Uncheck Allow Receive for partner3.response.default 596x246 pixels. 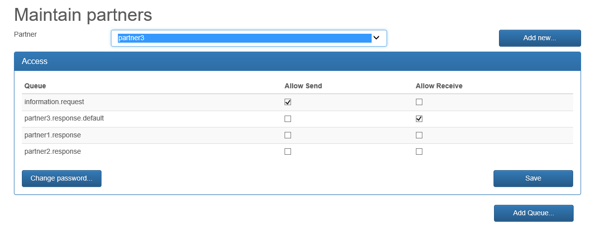(419, 119)
